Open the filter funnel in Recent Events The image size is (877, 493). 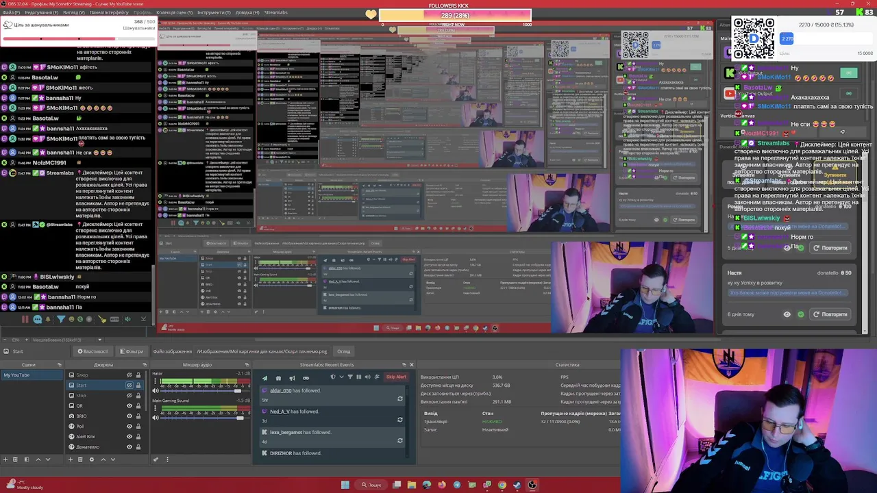coord(350,377)
